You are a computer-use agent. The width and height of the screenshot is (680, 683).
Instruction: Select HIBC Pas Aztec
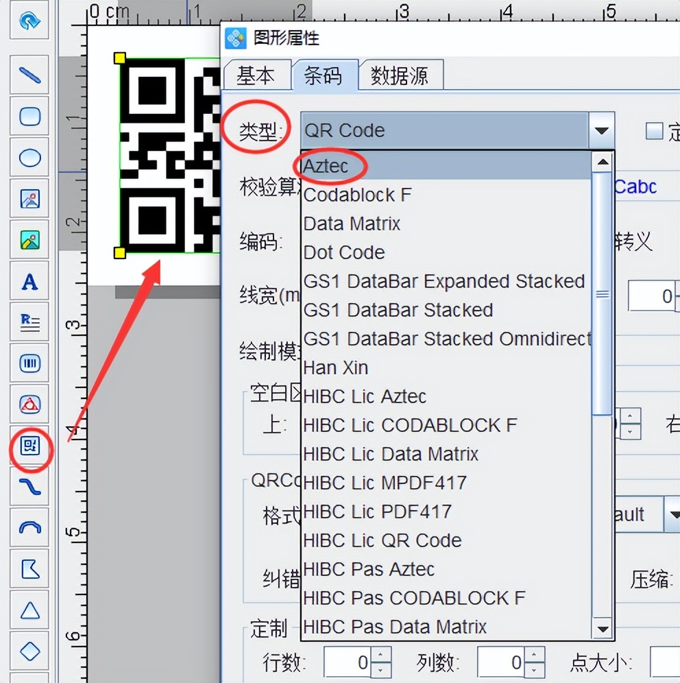coord(447,568)
